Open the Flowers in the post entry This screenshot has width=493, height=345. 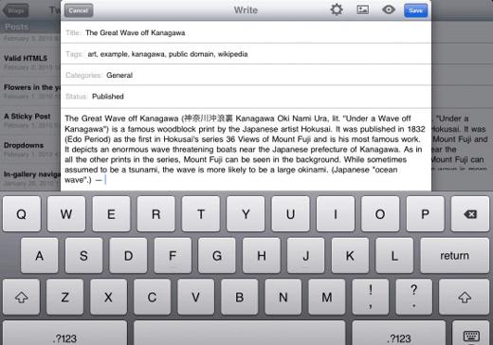tap(30, 91)
